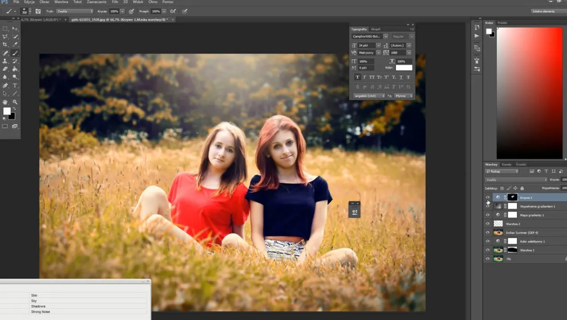Select the Eyedropper tool

[15, 45]
